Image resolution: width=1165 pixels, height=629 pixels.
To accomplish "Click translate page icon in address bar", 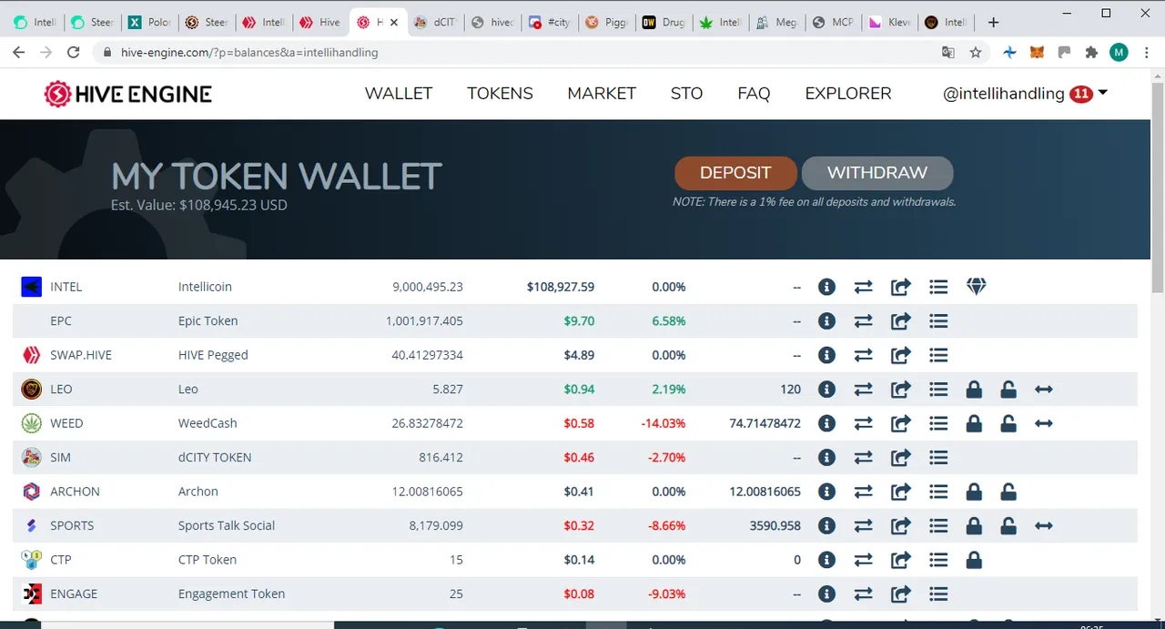I will (948, 53).
